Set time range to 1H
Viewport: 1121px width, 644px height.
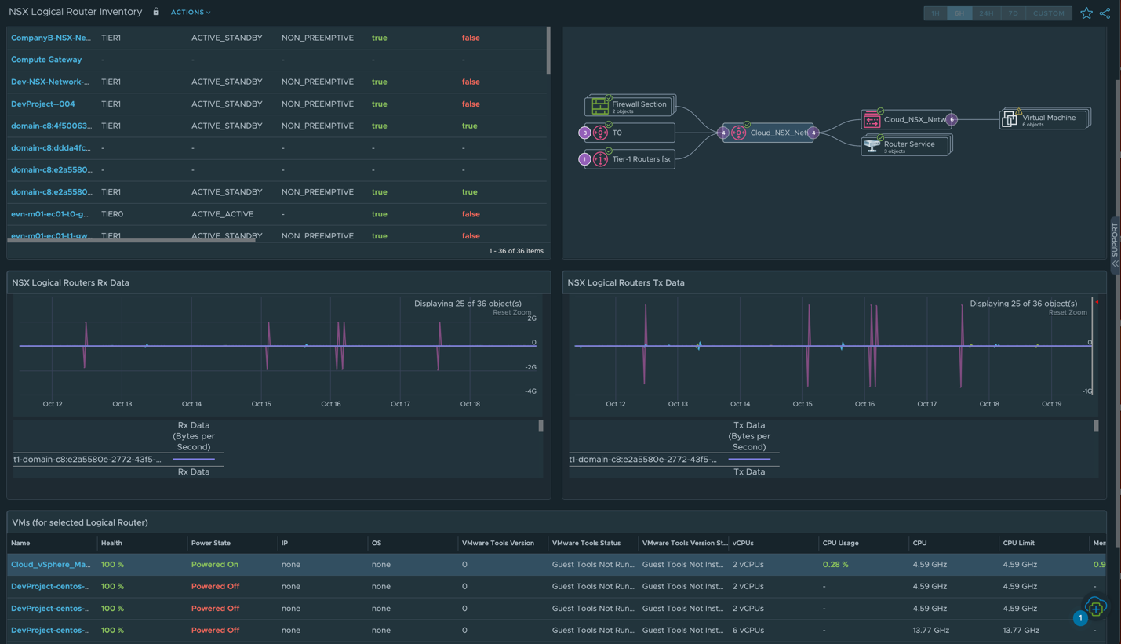(x=935, y=13)
